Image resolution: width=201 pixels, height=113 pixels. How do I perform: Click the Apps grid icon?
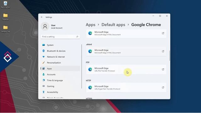click(x=44, y=68)
